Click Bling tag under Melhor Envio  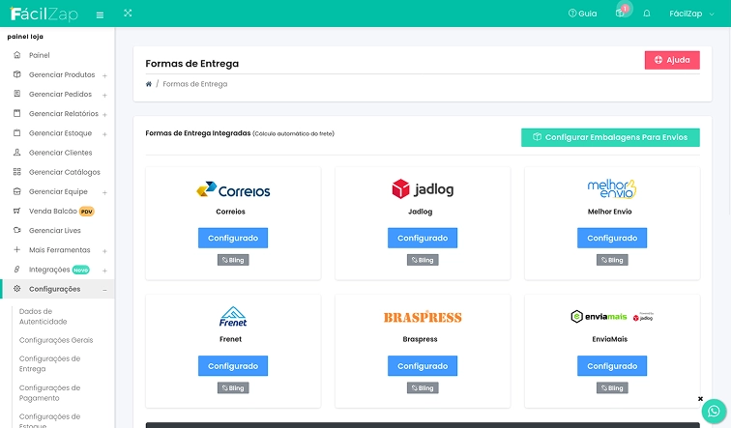[612, 260]
